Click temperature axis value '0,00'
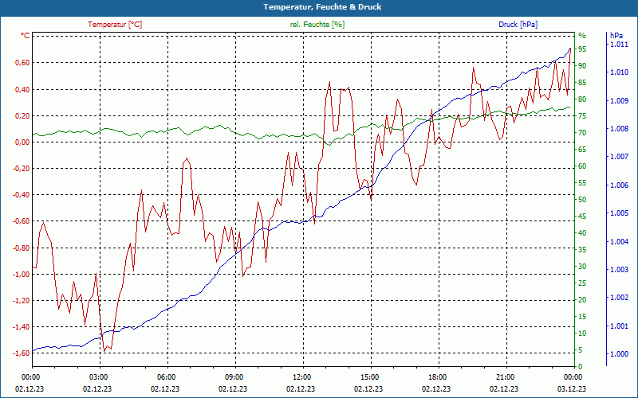 (x=22, y=142)
